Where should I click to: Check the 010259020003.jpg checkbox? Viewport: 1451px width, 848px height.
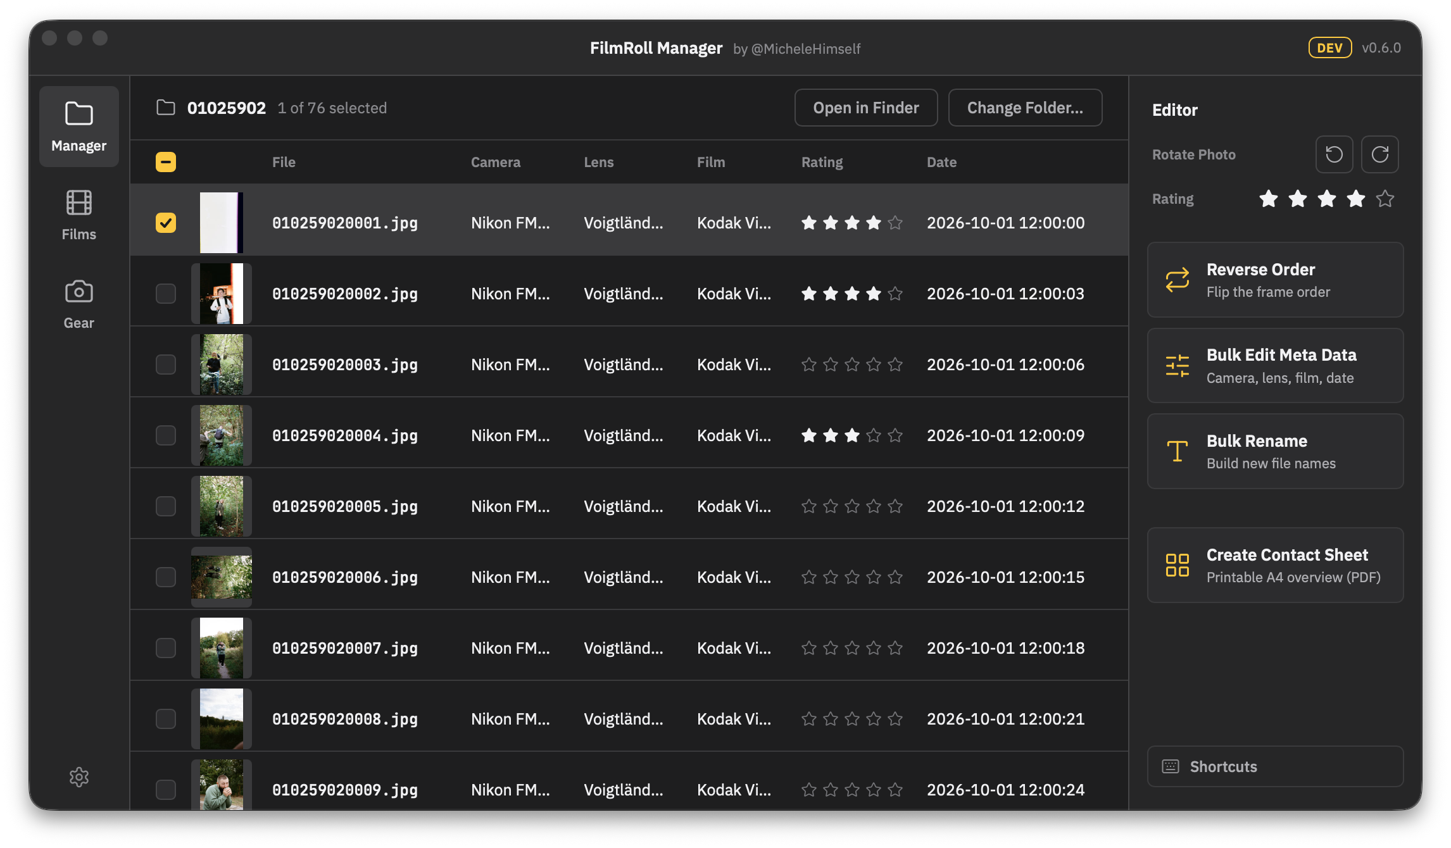[x=166, y=365]
